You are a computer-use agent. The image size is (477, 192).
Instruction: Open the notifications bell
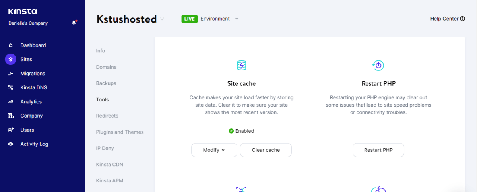point(74,23)
